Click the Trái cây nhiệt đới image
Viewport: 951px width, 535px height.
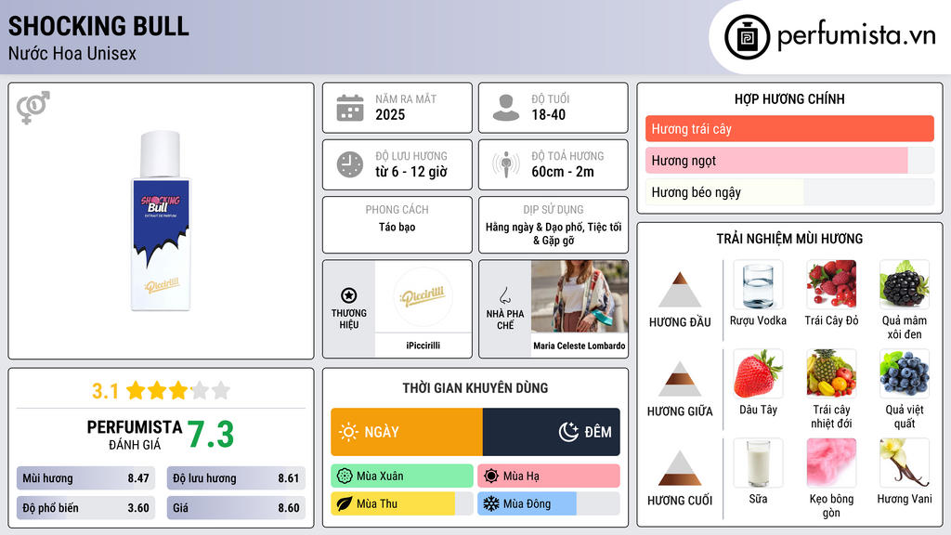click(x=831, y=374)
